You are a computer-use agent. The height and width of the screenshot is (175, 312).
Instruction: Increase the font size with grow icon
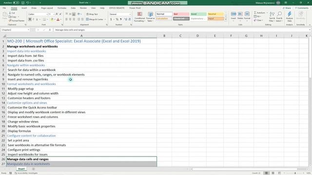57,14
